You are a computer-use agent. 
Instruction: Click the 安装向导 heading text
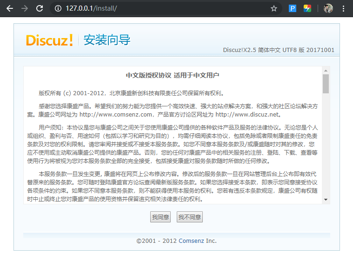coord(107,40)
